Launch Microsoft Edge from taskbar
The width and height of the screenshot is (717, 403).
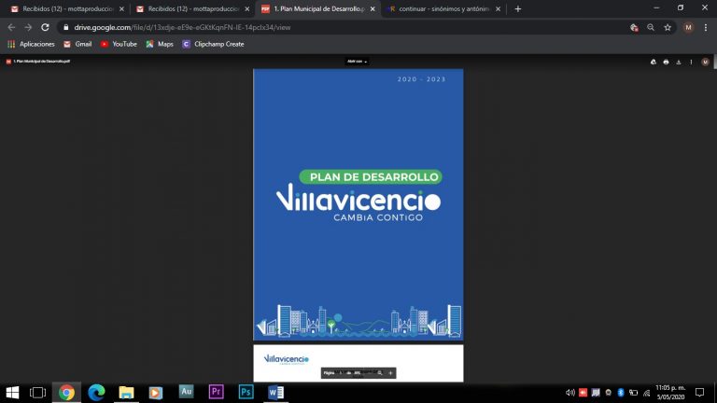(x=96, y=393)
